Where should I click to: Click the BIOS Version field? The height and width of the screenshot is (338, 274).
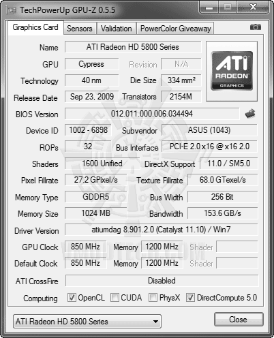pos(152,114)
